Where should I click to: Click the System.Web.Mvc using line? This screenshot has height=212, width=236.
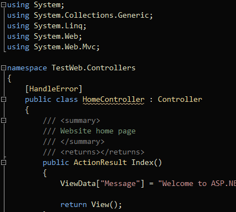click(53, 47)
